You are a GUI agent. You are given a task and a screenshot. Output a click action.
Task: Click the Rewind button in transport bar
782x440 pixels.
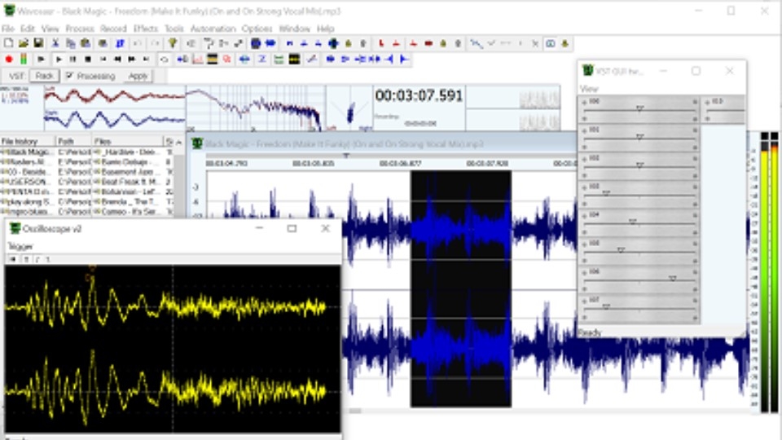coord(117,59)
